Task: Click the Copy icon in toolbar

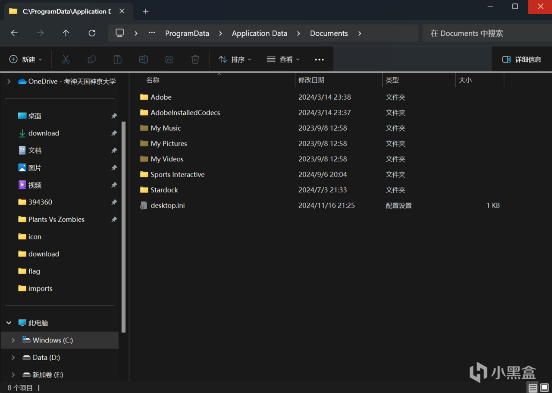Action: click(91, 60)
